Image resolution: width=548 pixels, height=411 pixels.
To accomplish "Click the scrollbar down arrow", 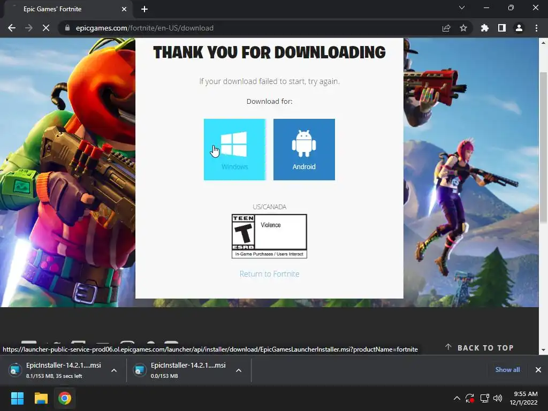I will point(543,350).
